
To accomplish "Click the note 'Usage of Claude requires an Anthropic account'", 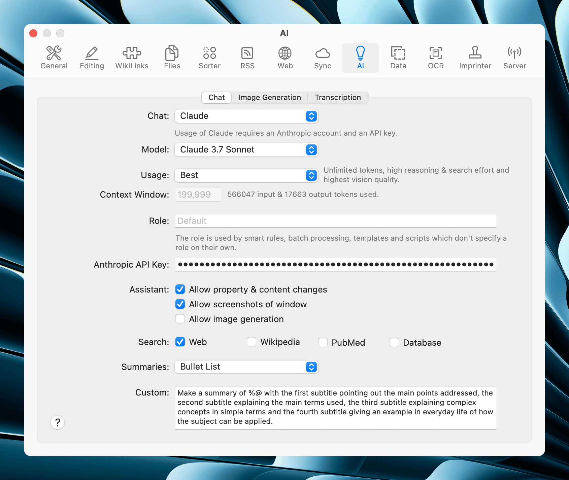I will coord(286,133).
